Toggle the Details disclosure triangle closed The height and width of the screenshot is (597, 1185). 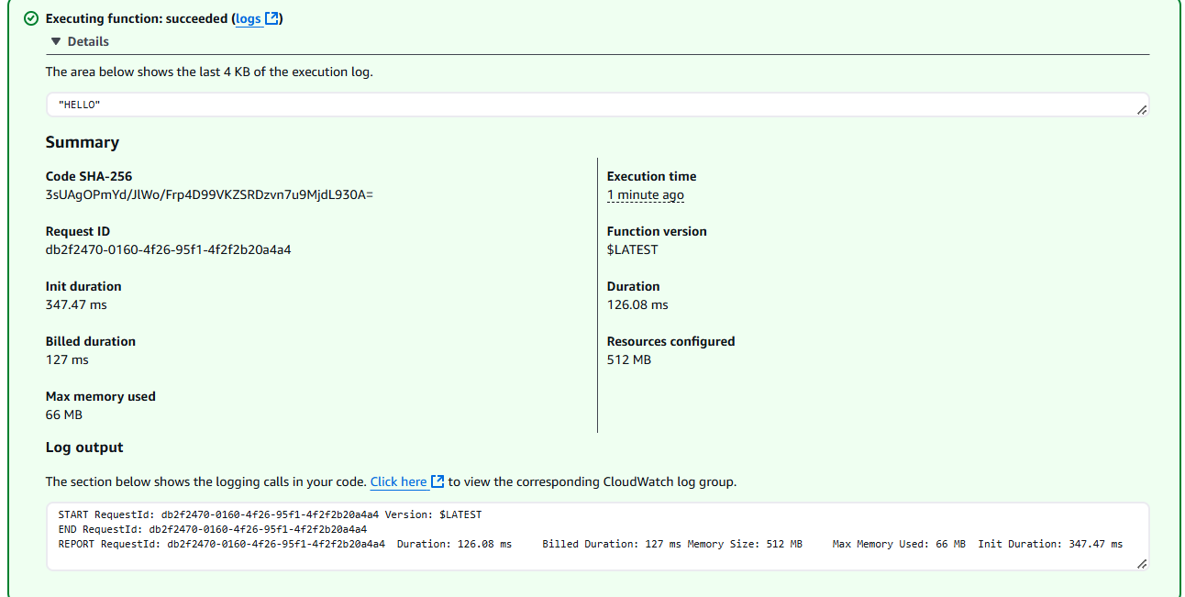point(54,40)
